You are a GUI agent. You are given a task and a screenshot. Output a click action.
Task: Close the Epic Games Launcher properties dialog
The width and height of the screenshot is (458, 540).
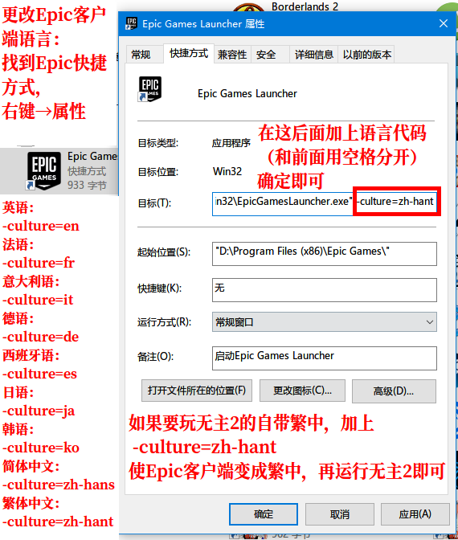(x=444, y=23)
